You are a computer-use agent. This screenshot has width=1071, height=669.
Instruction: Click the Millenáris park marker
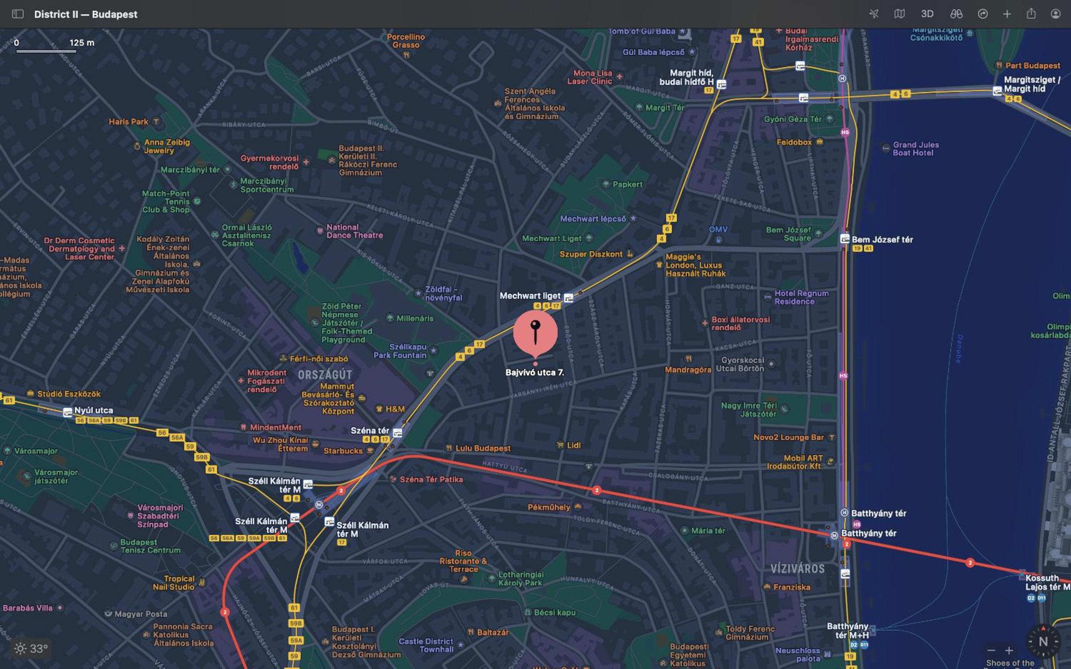click(x=390, y=318)
